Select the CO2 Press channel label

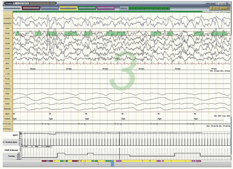(x=7, y=129)
